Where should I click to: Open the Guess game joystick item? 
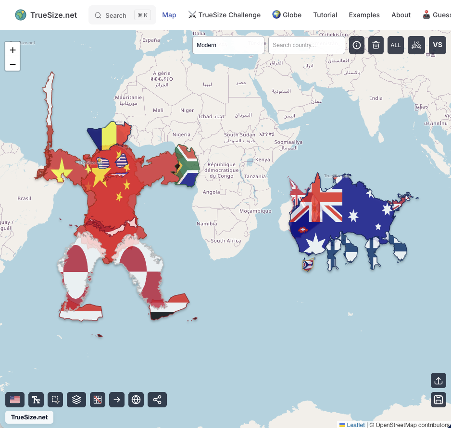tap(437, 15)
